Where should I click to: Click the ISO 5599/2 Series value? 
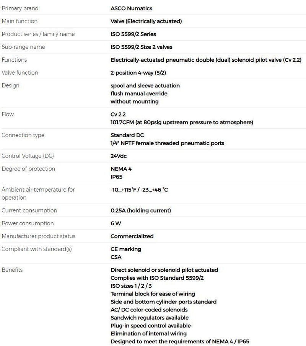(x=133, y=34)
